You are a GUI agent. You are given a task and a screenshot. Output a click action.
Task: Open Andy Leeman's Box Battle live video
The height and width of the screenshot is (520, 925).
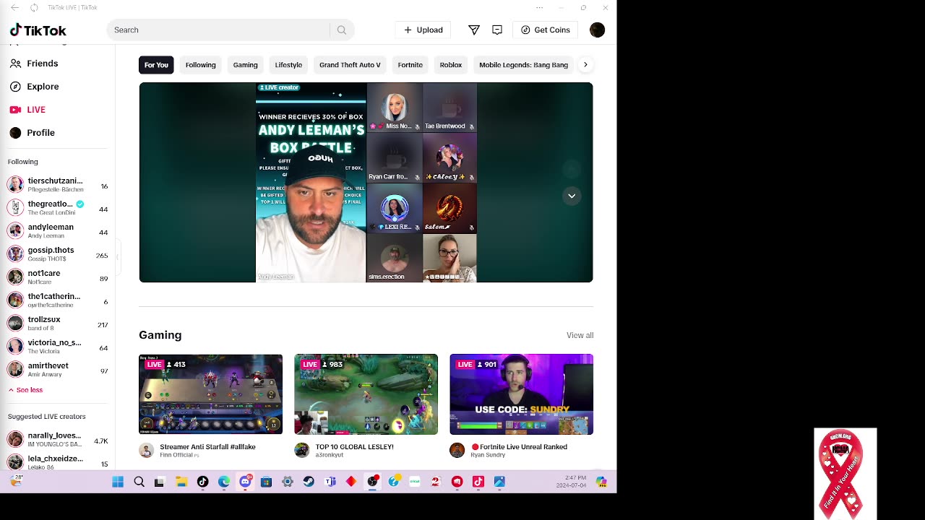tap(311, 183)
